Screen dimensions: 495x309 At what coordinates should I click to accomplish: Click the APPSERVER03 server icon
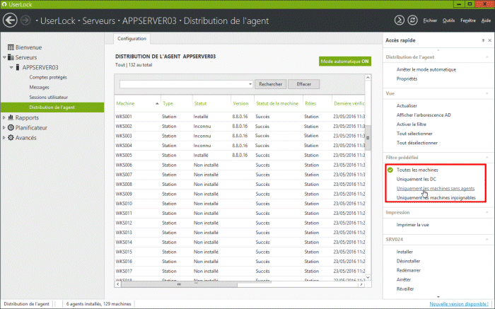pos(18,67)
